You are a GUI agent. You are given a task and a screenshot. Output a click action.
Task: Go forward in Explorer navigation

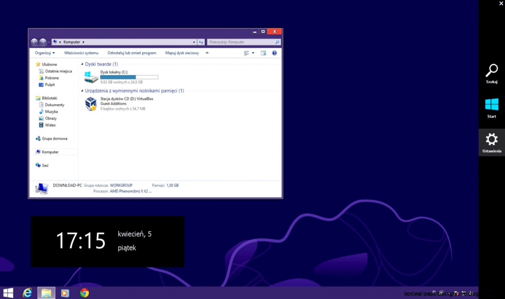tap(43, 42)
